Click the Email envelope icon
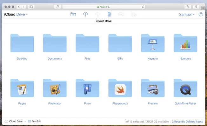 point(121,14)
